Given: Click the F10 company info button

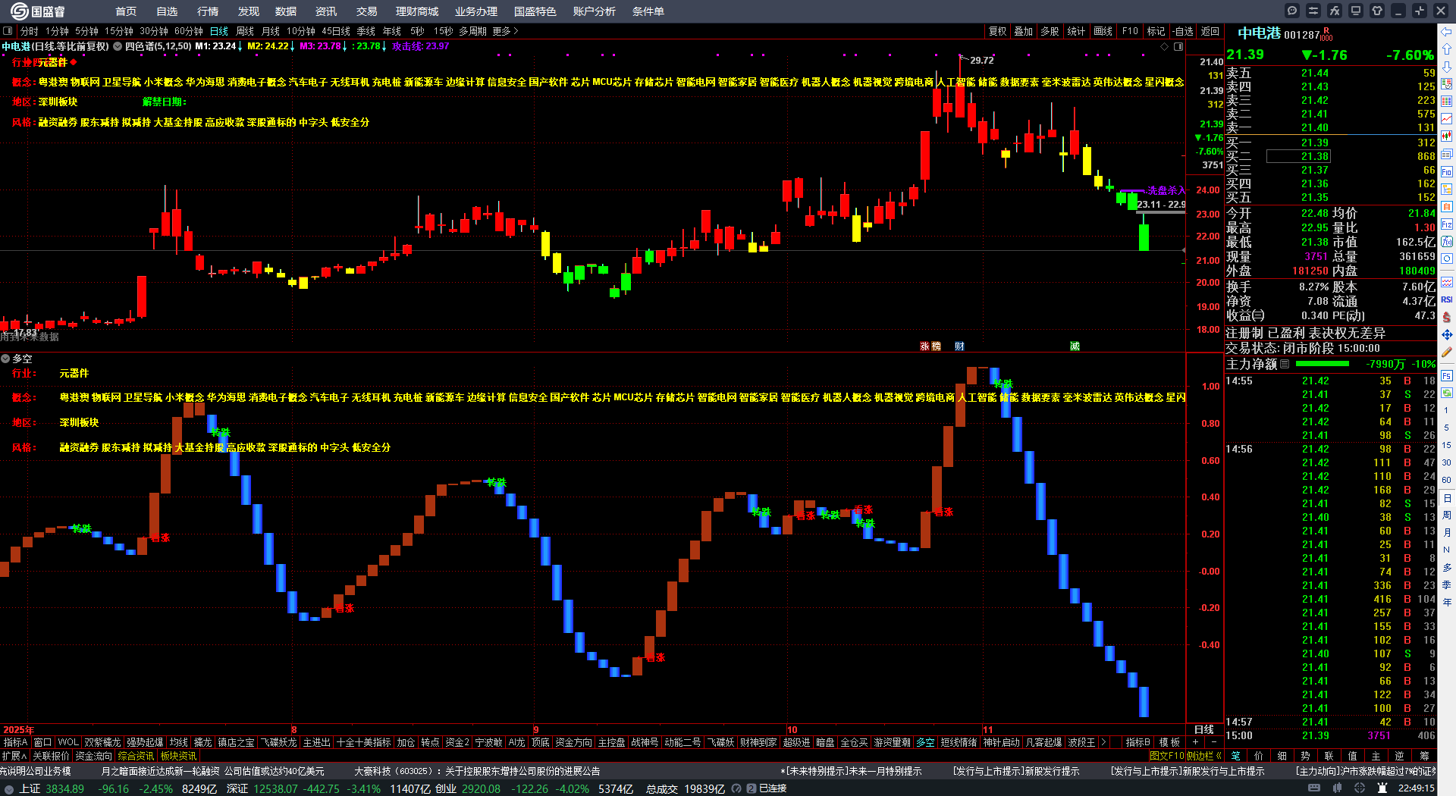Looking at the screenshot, I should [x=1130, y=31].
